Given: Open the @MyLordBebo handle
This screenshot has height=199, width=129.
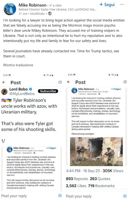Looking at the screenshot, I should (x=22, y=94).
